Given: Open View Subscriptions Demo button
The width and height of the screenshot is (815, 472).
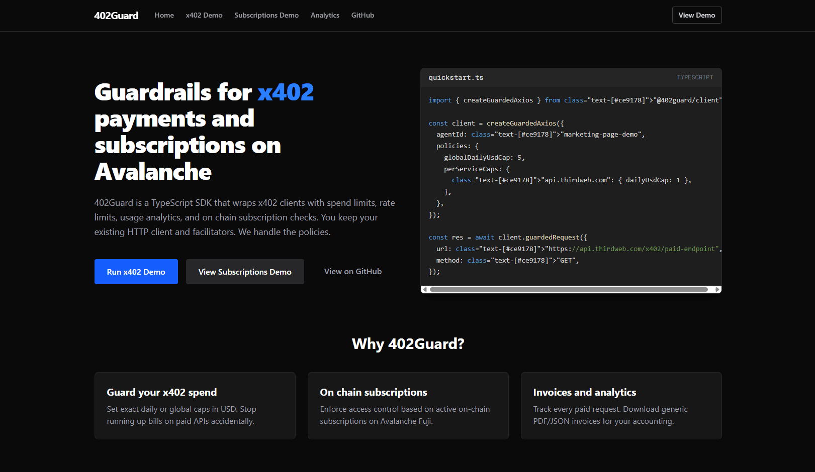Looking at the screenshot, I should pyautogui.click(x=245, y=272).
